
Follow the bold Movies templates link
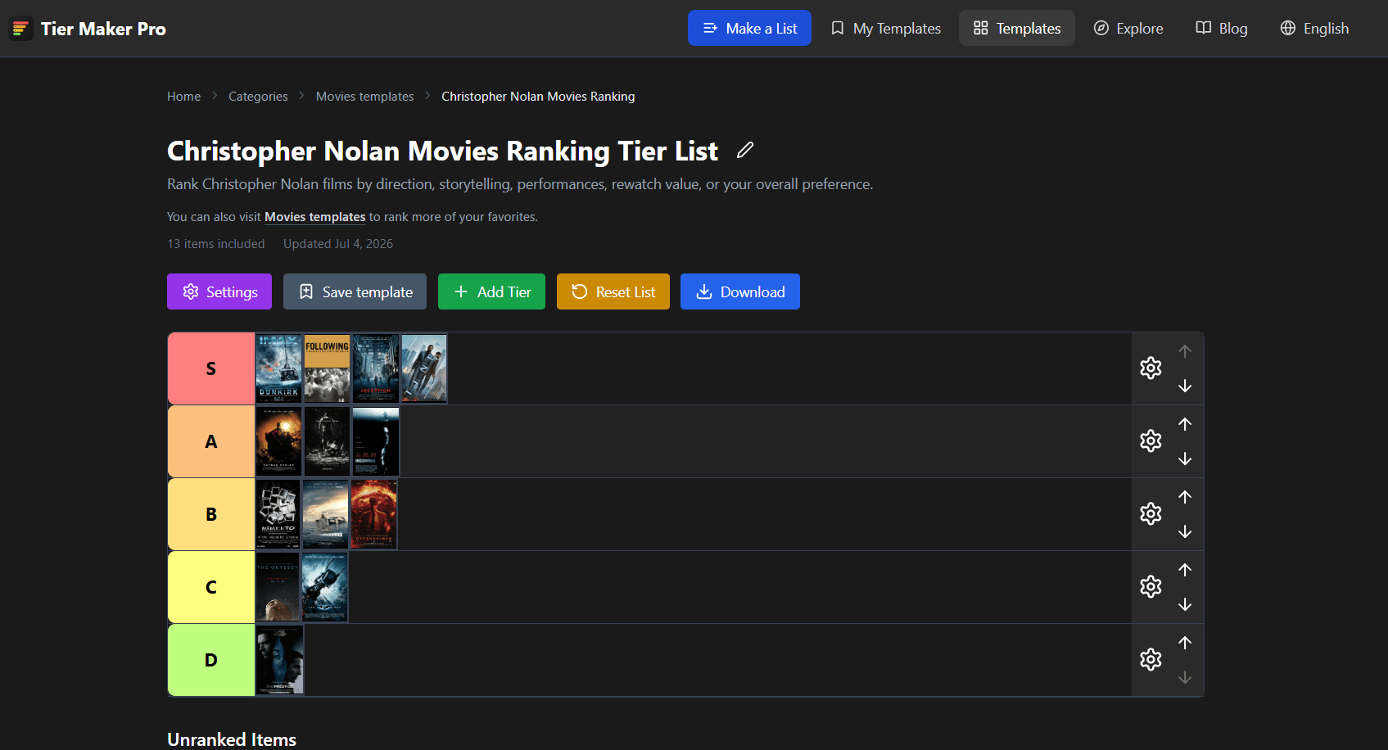point(314,217)
